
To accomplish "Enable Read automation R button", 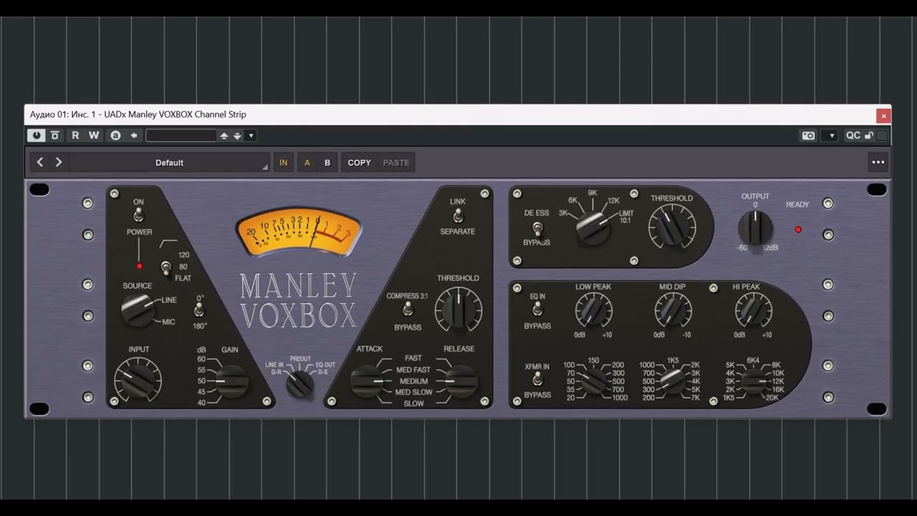I will click(75, 135).
